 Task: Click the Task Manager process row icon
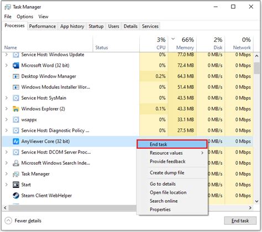16,174
